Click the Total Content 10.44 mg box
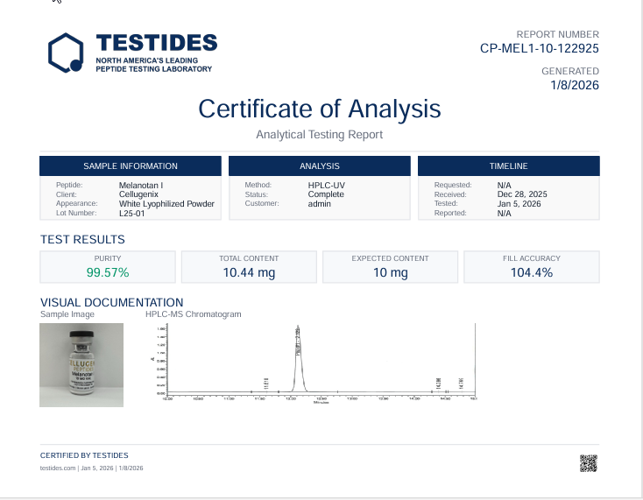This screenshot has width=643, height=500. 249,267
